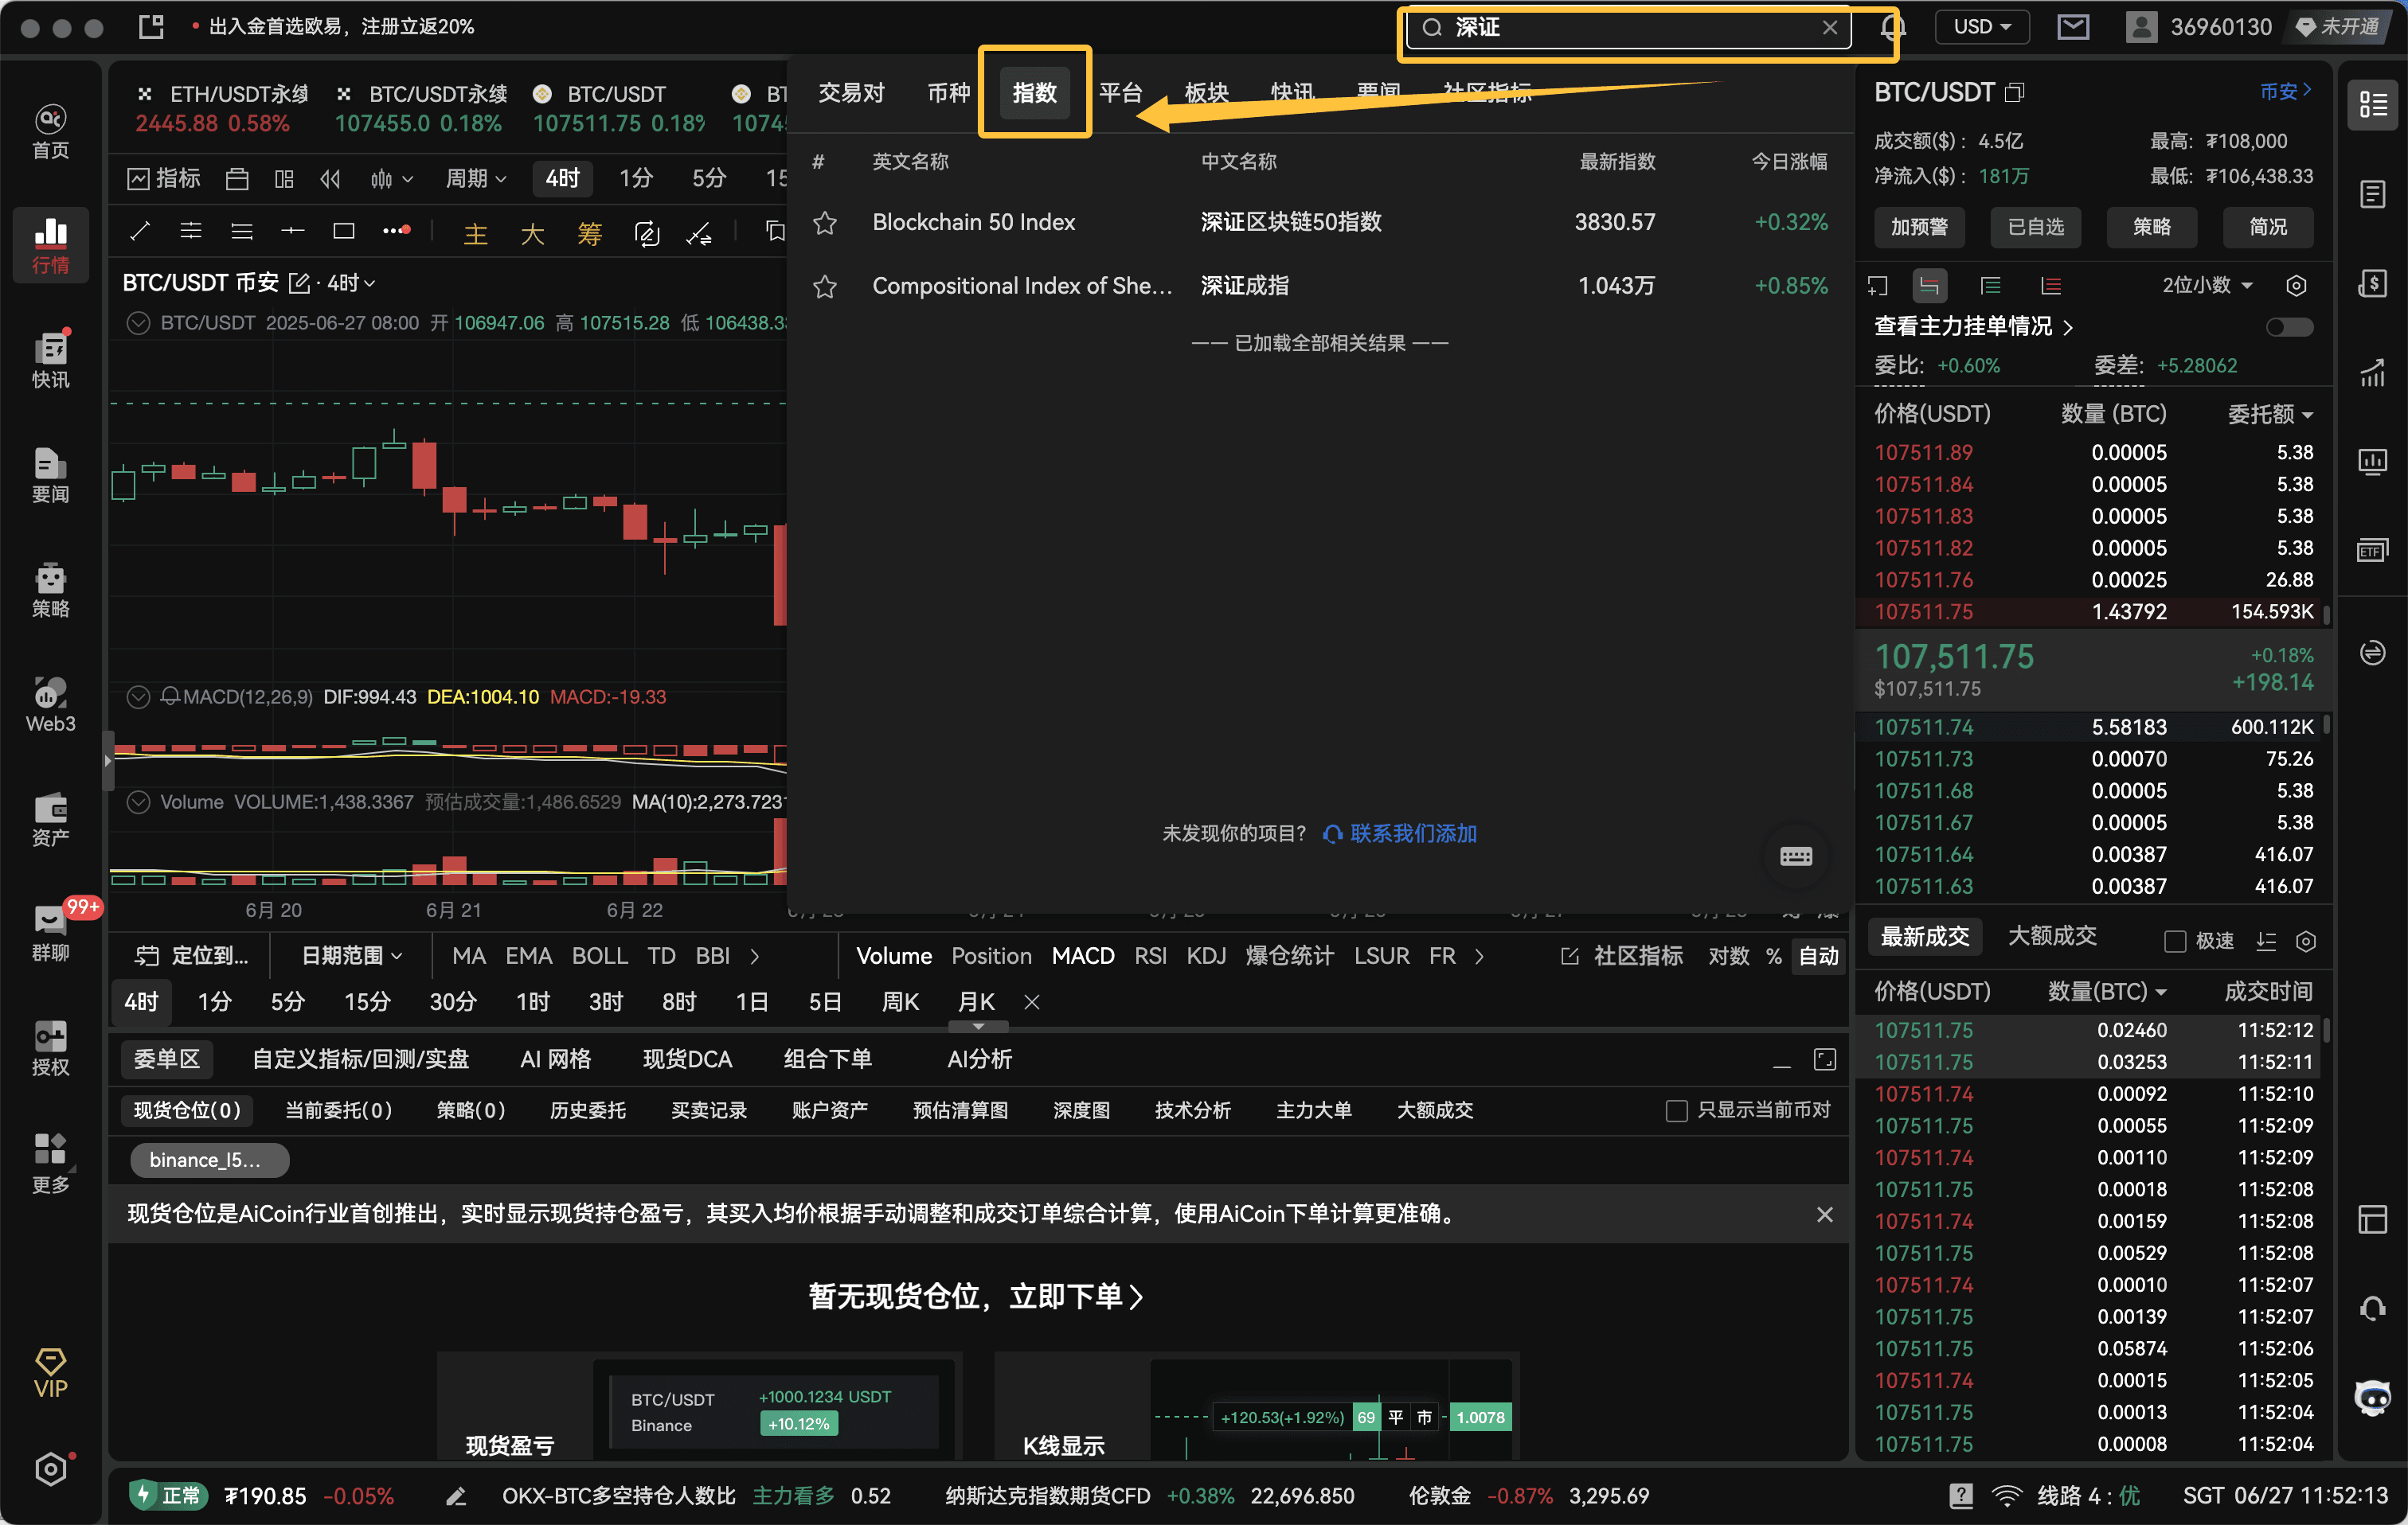Expand more sub-indicators arrow after FR
2408x1525 pixels.
[1480, 957]
